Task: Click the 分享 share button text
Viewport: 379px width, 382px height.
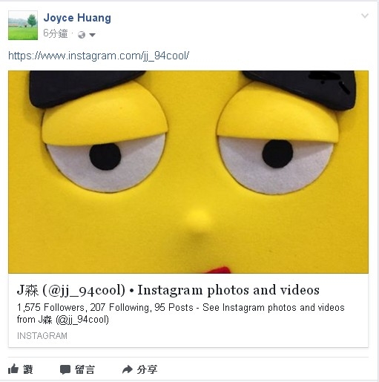Action: point(147,369)
